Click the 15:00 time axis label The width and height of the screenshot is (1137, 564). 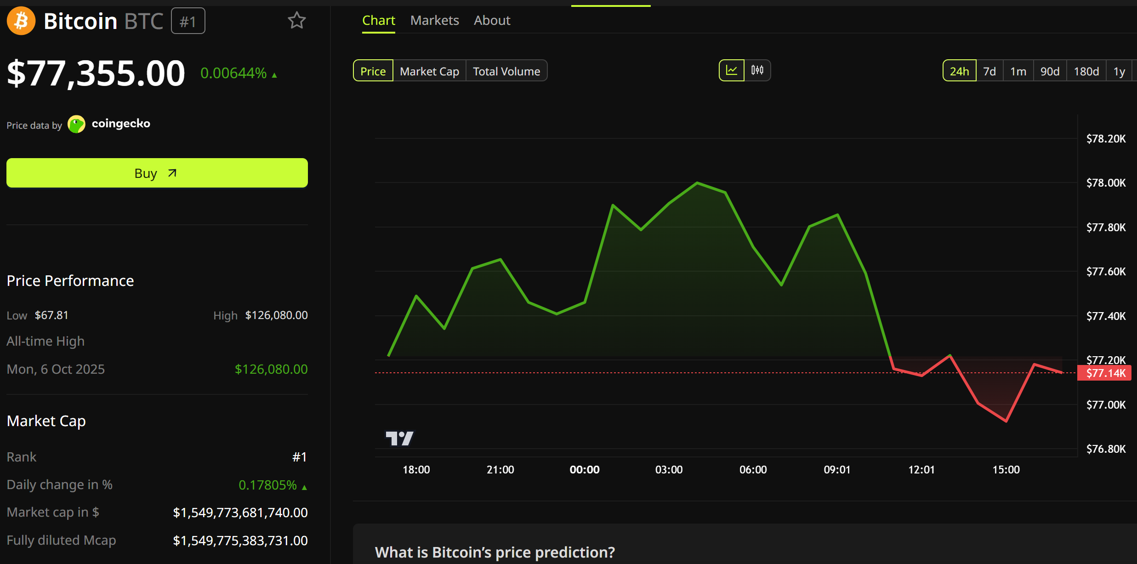click(1006, 470)
